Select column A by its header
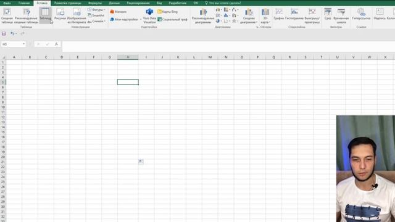This screenshot has height=222, width=395. [14, 57]
